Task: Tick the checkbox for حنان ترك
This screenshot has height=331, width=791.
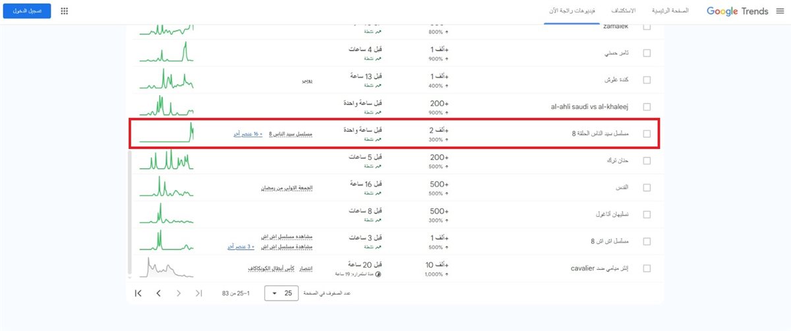Action: point(647,160)
